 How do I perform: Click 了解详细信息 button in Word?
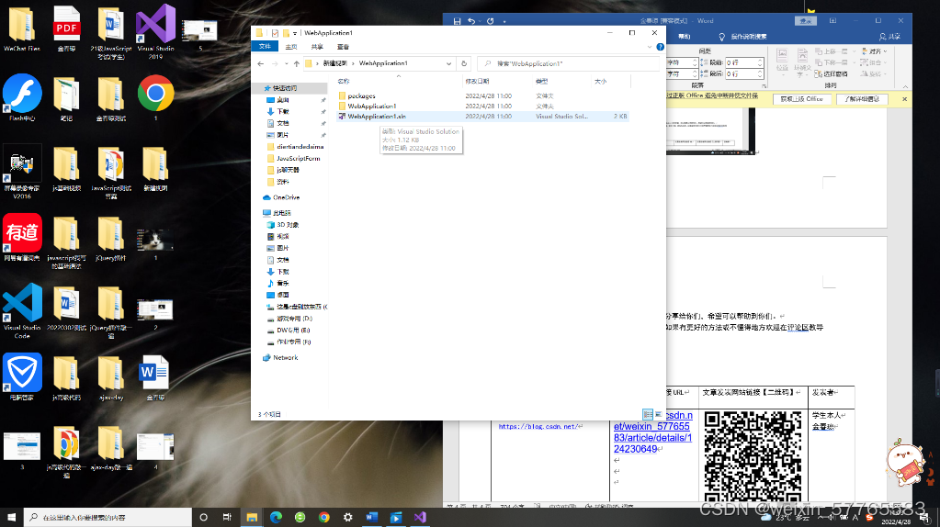pyautogui.click(x=863, y=99)
